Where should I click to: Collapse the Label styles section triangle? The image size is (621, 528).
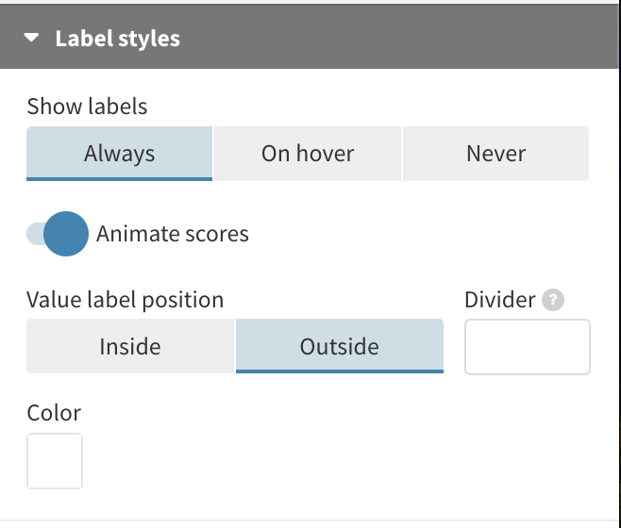pyautogui.click(x=33, y=39)
